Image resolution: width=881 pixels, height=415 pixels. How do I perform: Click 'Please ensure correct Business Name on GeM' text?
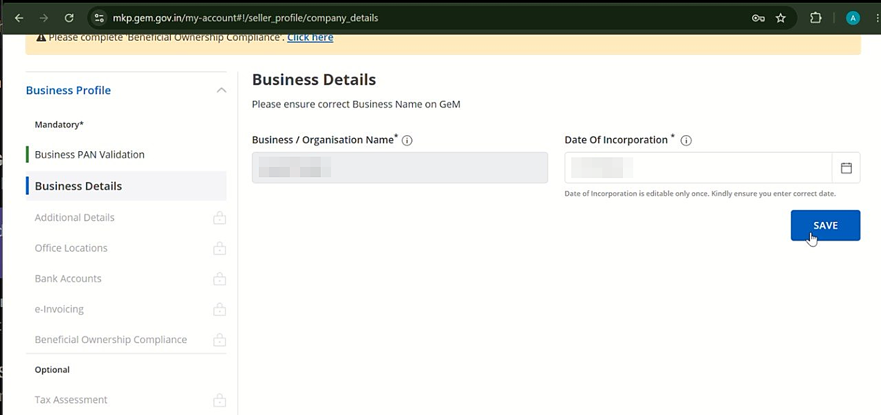pyautogui.click(x=356, y=104)
